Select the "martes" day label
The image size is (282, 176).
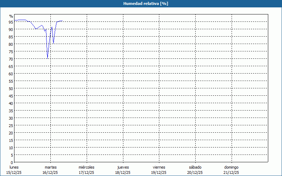pos(50,167)
